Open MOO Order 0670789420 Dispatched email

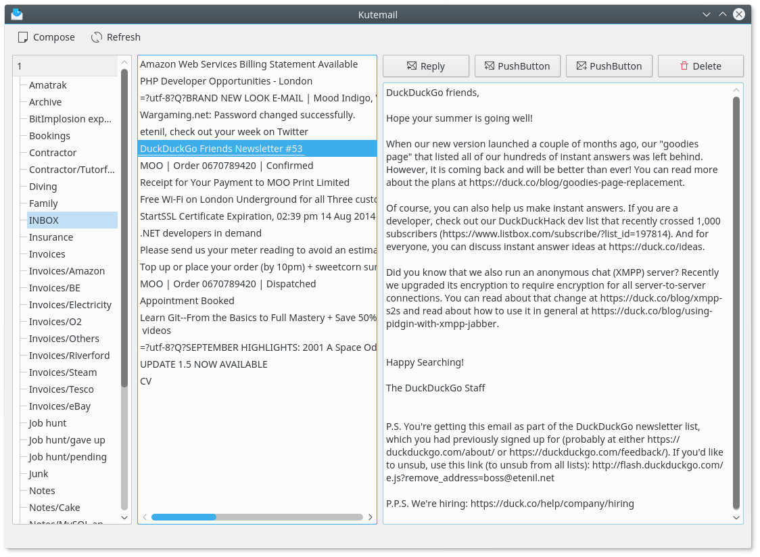click(258, 284)
